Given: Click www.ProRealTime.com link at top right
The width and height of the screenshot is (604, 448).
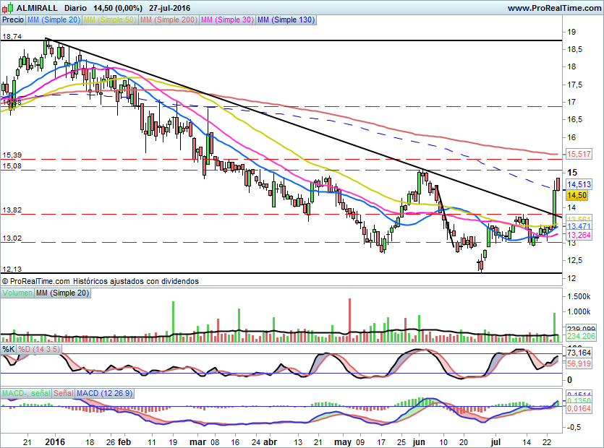Looking at the screenshot, I should pyautogui.click(x=554, y=8).
